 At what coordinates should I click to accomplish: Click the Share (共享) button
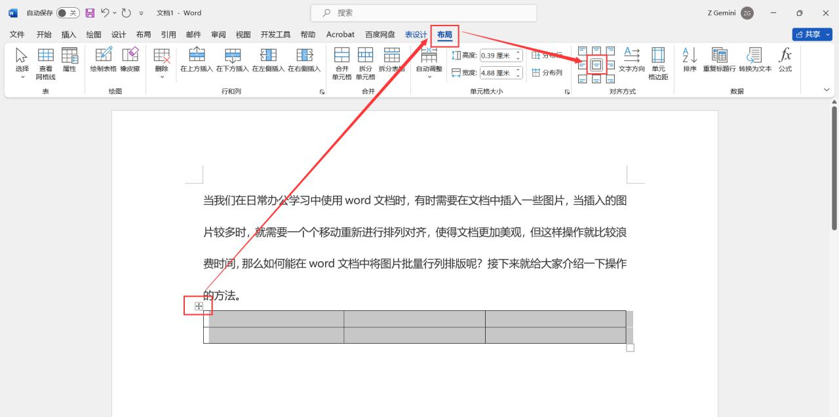[811, 34]
